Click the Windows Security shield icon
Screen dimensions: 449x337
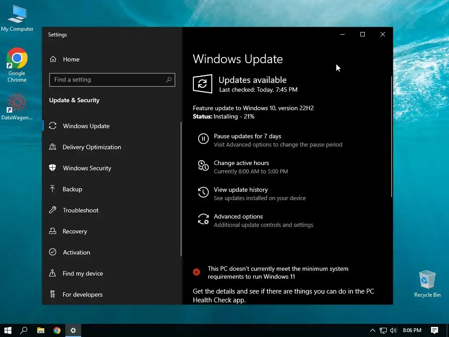click(53, 168)
